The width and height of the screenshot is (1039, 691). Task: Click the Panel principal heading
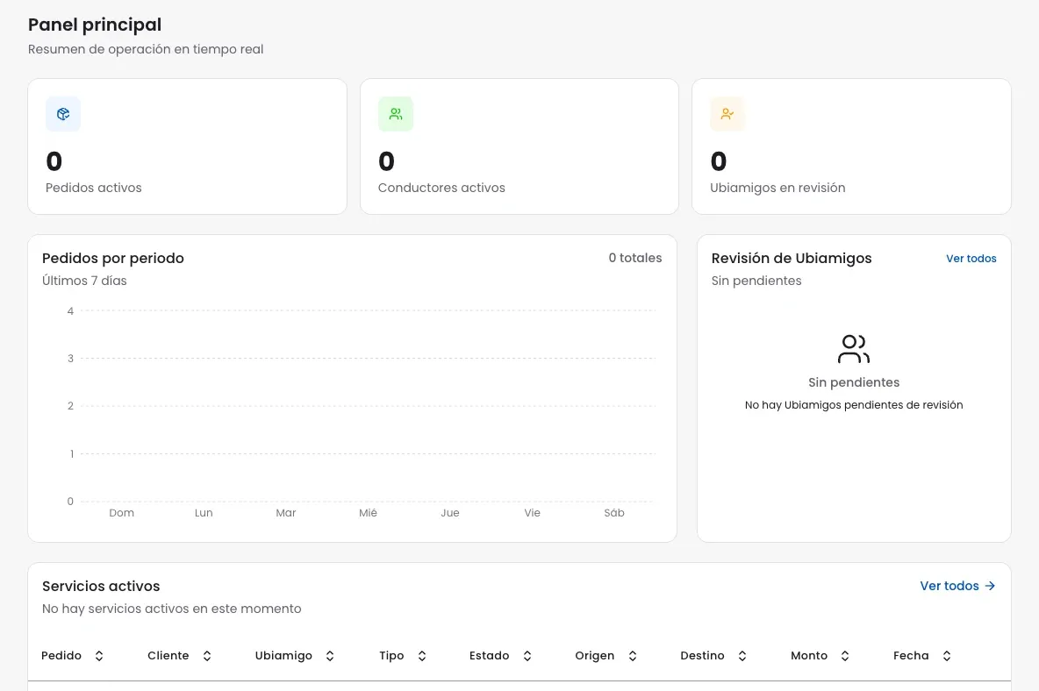(x=95, y=25)
